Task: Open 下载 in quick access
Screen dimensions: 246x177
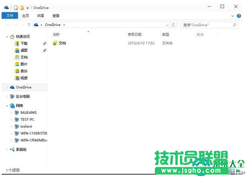Action: pyautogui.click(x=24, y=43)
